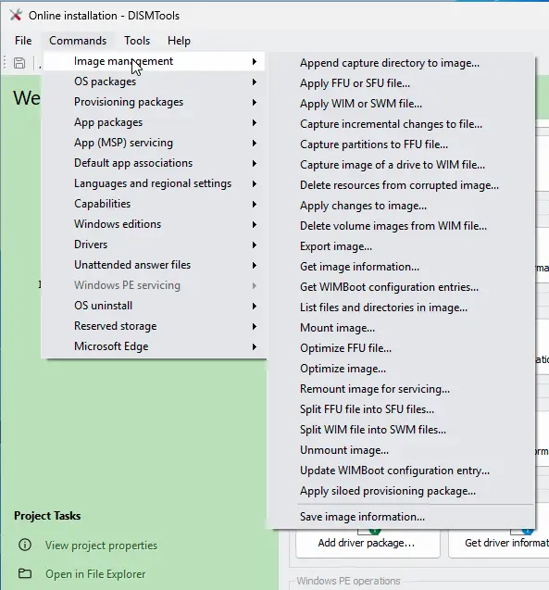Screen dimensions: 549x590
Task: Open the View project properties link
Action: [x=101, y=546]
